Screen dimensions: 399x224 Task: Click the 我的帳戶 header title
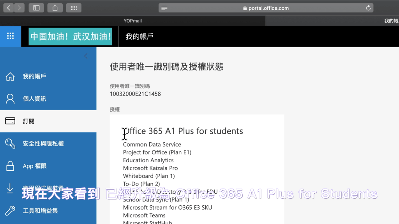[139, 37]
